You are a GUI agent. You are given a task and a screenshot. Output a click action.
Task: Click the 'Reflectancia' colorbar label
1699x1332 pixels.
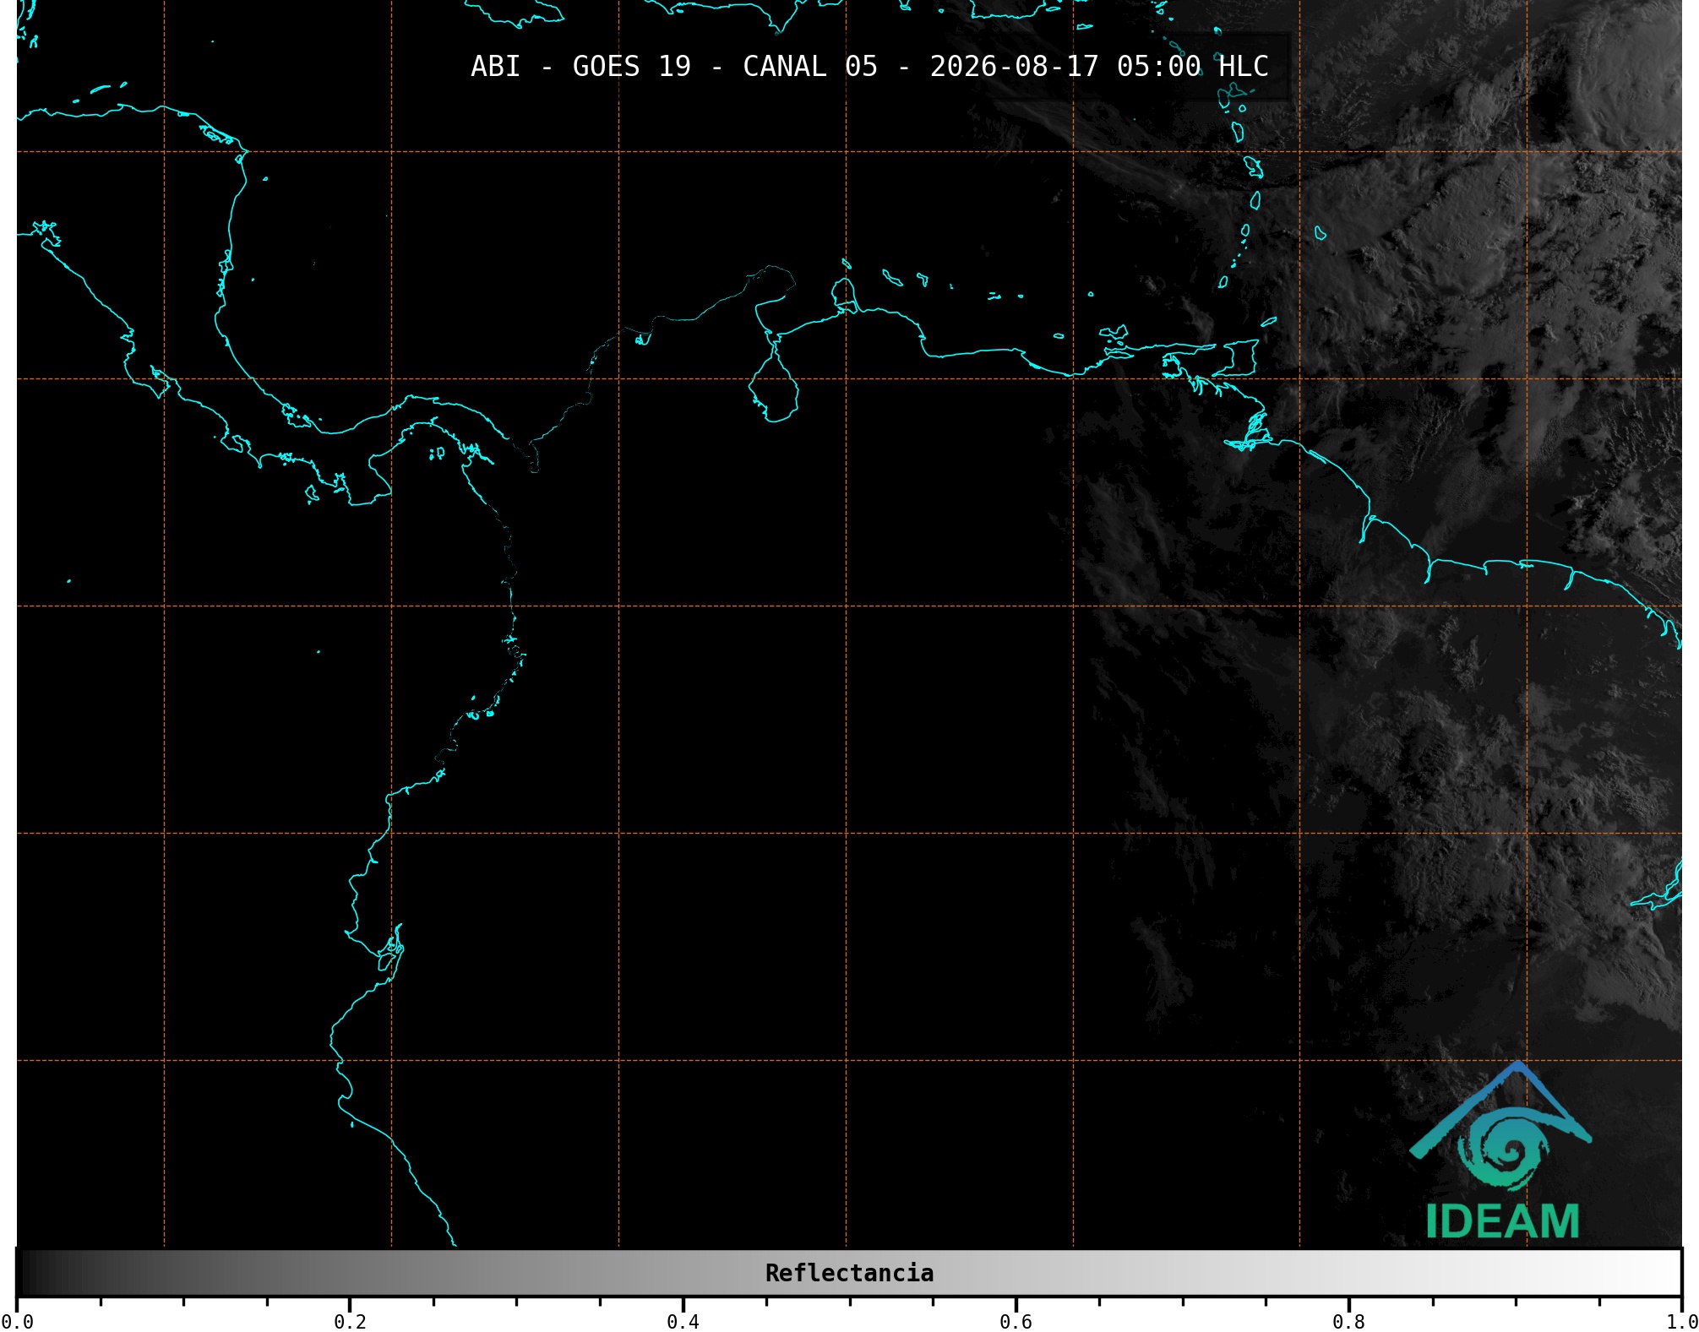[x=849, y=1273]
